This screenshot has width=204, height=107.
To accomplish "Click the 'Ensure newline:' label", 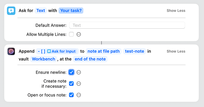I will point(51,72).
